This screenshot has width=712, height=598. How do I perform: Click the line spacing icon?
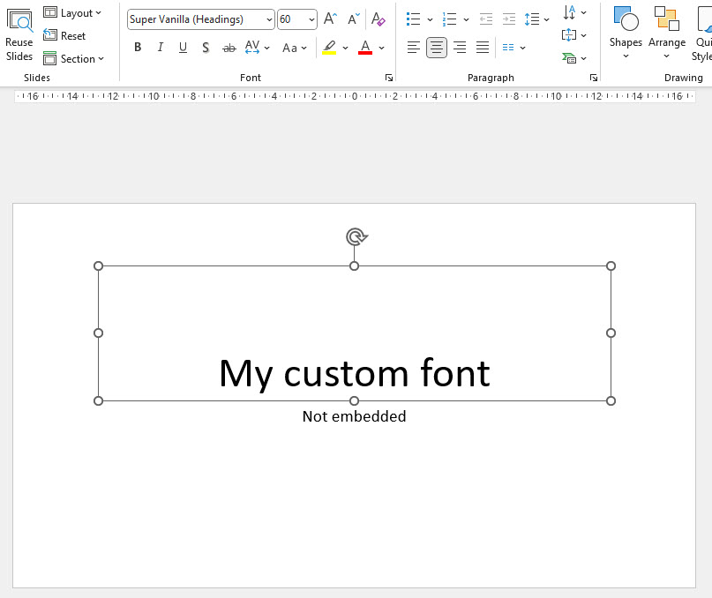532,19
